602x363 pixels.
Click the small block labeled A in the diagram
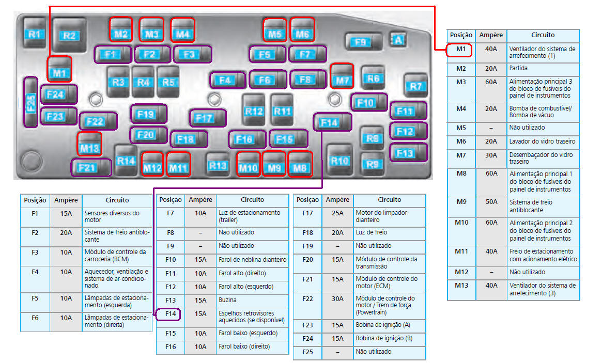pos(397,40)
